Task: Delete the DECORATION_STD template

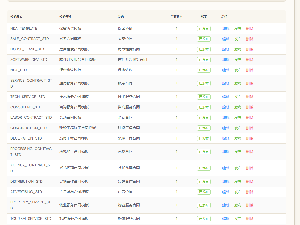Action: point(250,138)
